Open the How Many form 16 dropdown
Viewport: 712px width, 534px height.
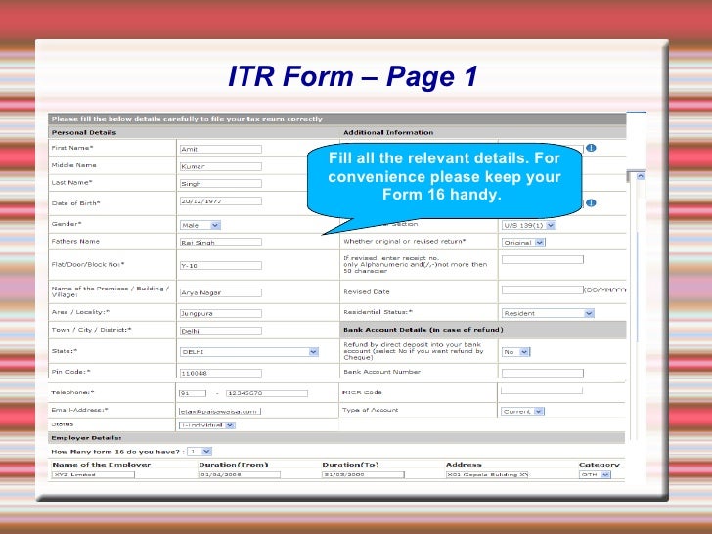200,452
